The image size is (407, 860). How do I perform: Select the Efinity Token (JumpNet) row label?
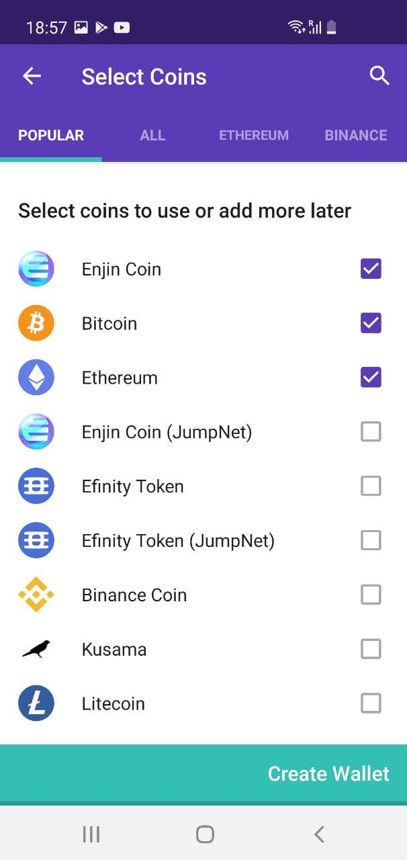coord(178,541)
